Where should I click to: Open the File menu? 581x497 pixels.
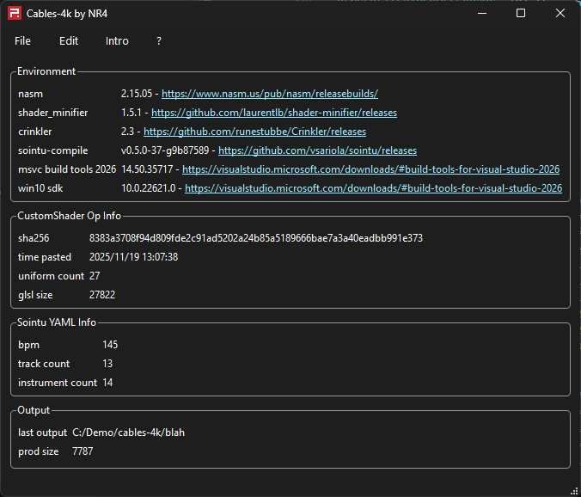22,41
